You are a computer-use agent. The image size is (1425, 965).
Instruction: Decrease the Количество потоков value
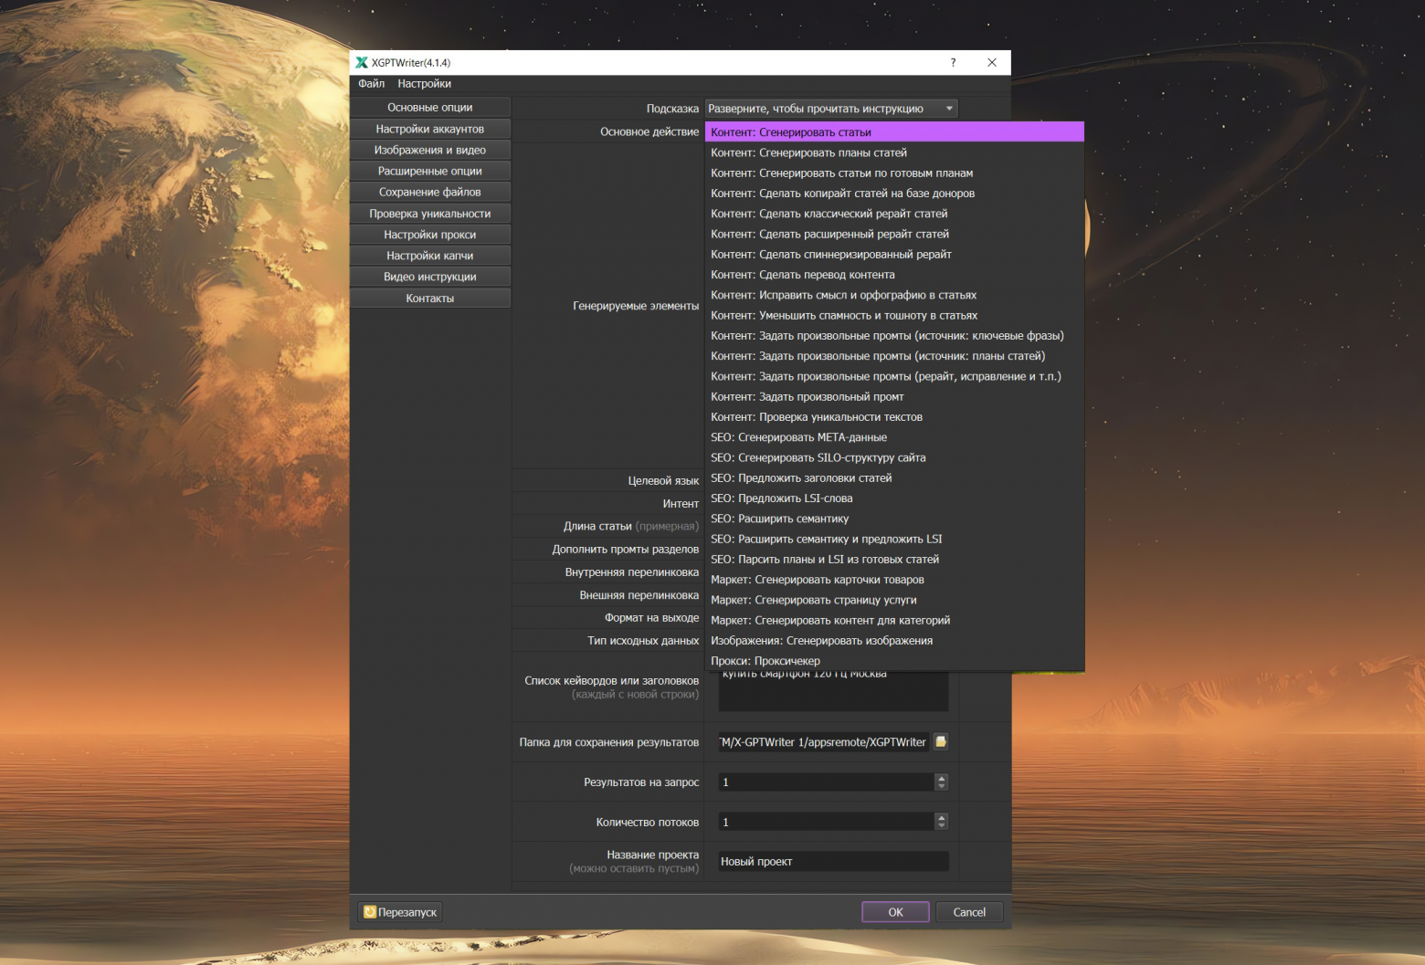[x=942, y=826]
